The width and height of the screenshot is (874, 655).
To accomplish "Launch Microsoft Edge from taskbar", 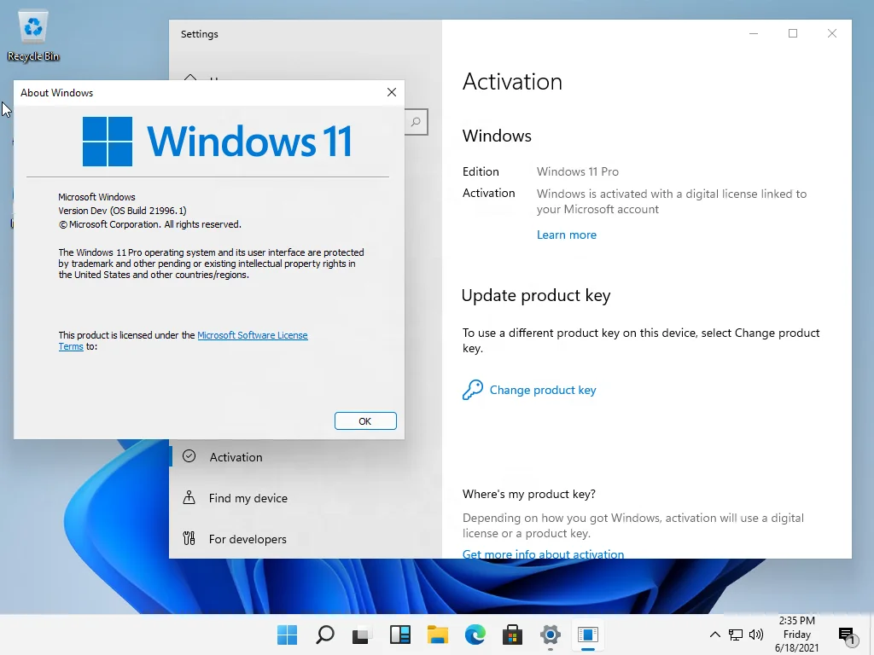I will [x=475, y=635].
